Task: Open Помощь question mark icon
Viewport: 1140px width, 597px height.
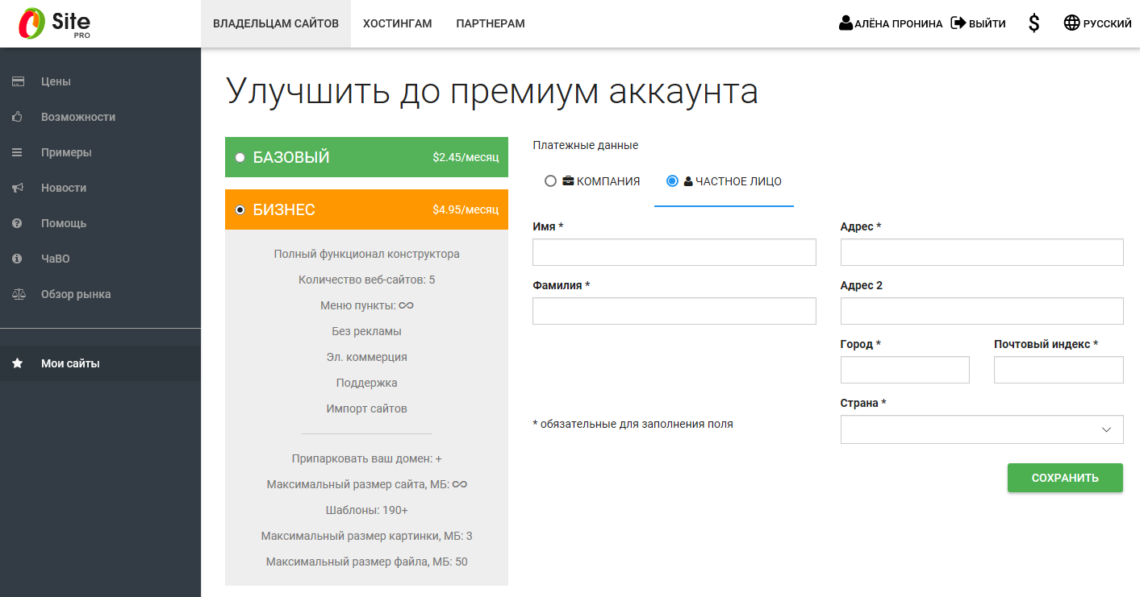Action: pyautogui.click(x=18, y=222)
